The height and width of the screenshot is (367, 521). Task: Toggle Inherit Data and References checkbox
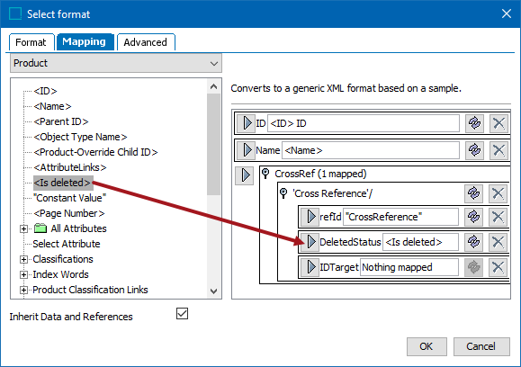click(x=182, y=314)
